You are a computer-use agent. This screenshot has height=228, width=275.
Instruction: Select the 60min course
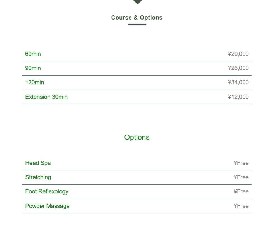(x=33, y=54)
